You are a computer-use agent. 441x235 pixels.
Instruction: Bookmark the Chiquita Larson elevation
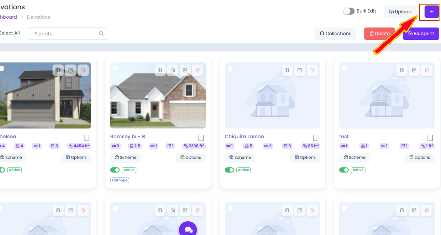[315, 138]
